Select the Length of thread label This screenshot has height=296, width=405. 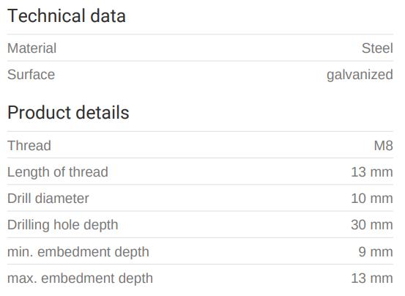[x=58, y=172]
